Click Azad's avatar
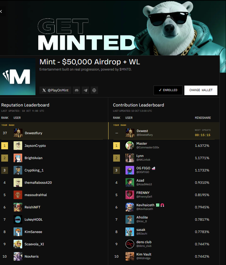Screen dimensions: 226x265 point(130,182)
